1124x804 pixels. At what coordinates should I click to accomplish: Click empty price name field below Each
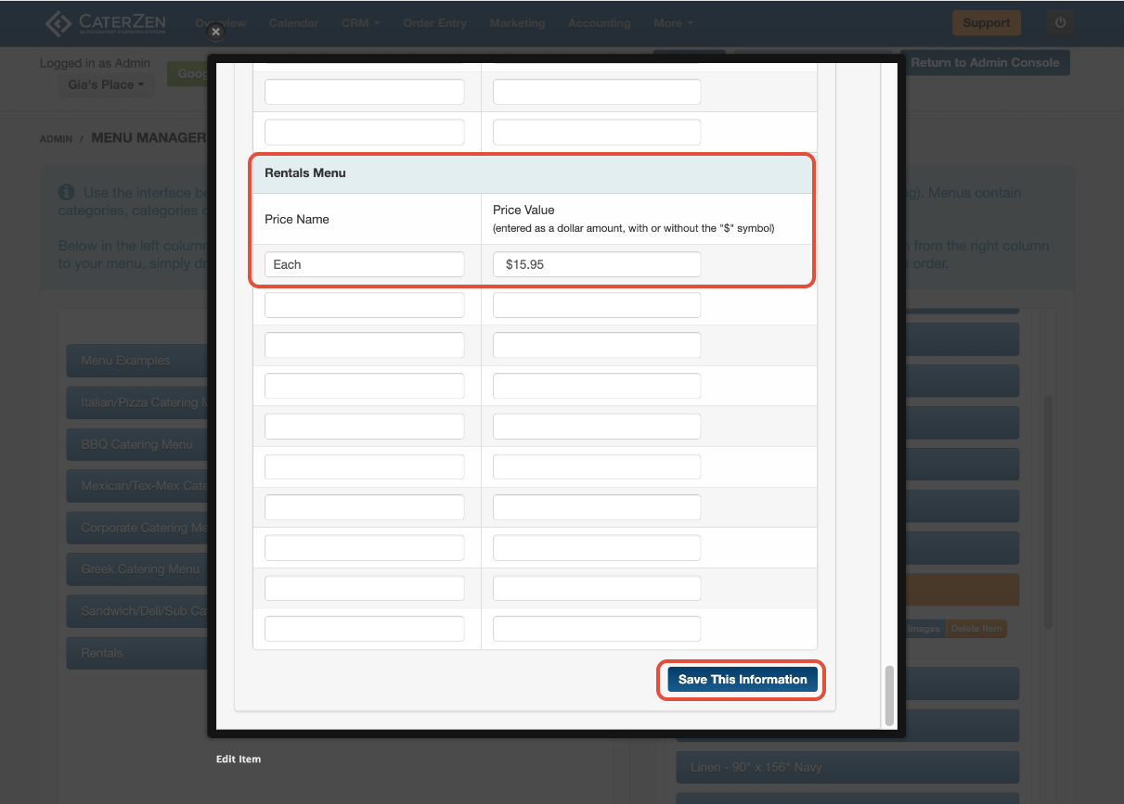point(365,305)
